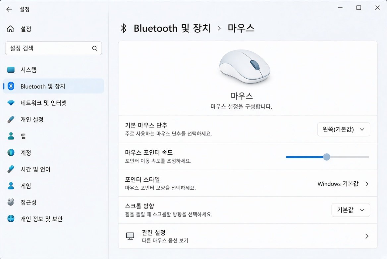Focus the 설정 검색 search field

pyautogui.click(x=53, y=48)
